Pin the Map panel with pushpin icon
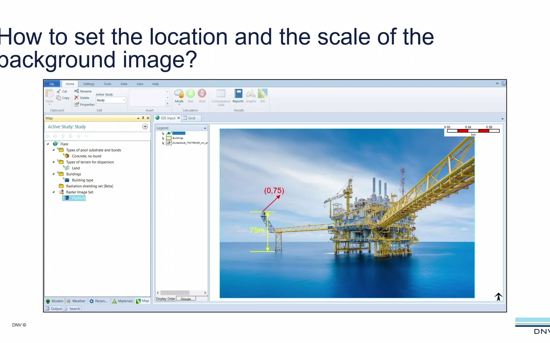 [x=143, y=118]
